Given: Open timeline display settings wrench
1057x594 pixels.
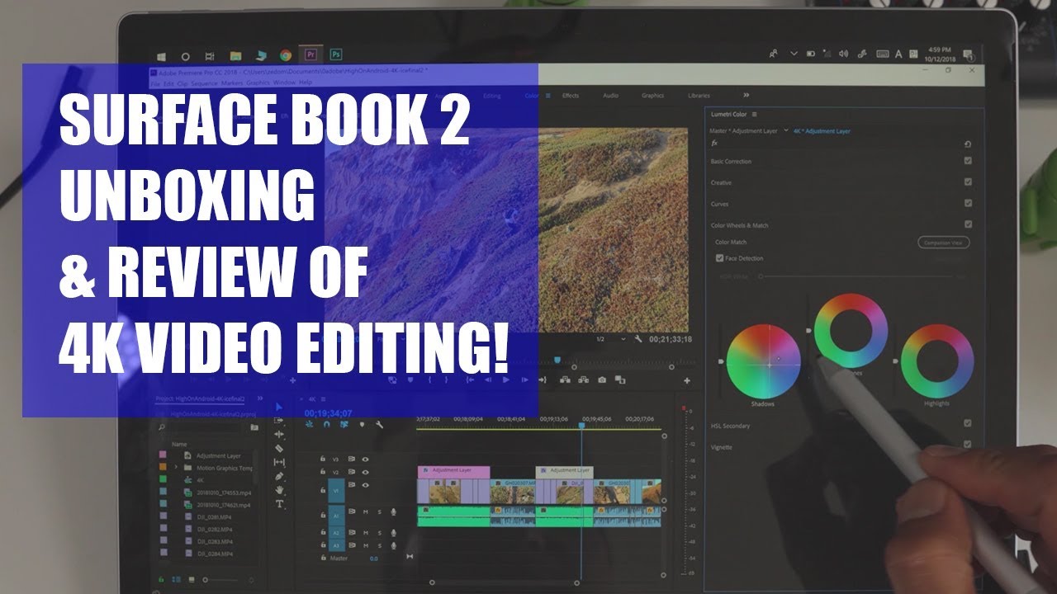Looking at the screenshot, I should [x=379, y=425].
